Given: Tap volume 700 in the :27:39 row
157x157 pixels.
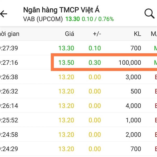Looking at the screenshot, I should 136,48.
